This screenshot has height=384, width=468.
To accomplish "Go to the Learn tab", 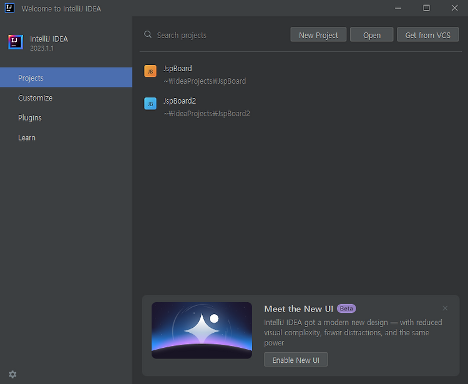I will tap(66, 137).
